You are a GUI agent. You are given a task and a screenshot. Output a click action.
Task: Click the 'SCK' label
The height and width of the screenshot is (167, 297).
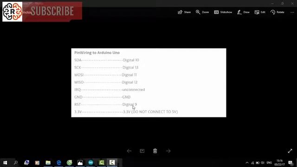(77, 67)
